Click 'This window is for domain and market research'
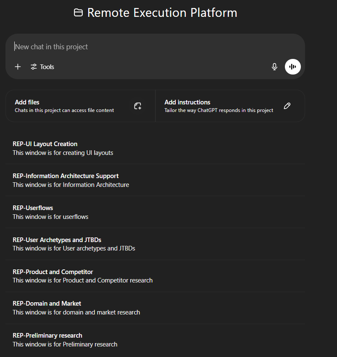The width and height of the screenshot is (337, 357). (x=76, y=312)
